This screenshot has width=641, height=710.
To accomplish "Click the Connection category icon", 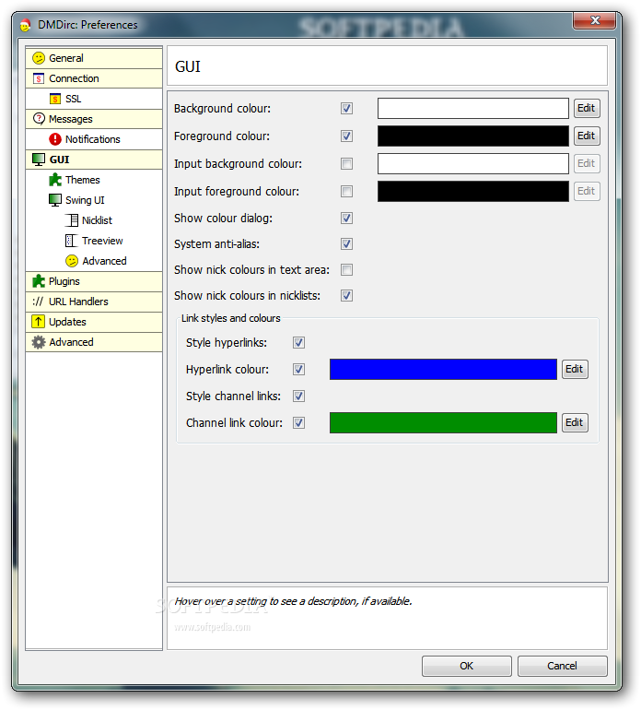I will (x=39, y=78).
